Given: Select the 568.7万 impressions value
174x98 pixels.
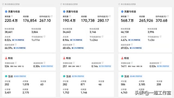Looking at the screenshot, I should 127,21.
